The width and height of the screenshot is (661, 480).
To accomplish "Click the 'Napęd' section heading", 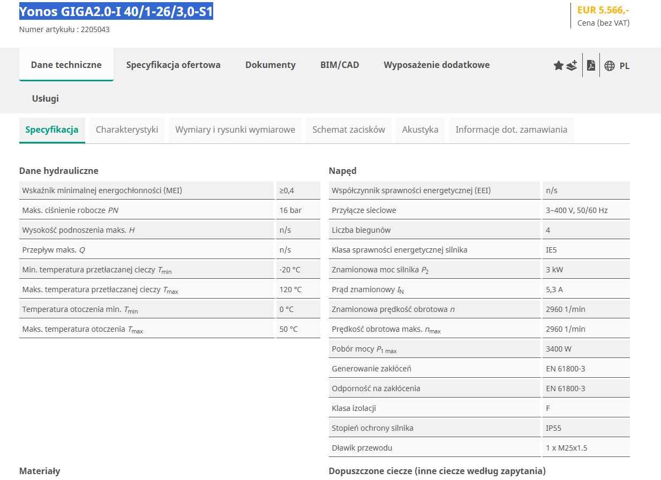I will [x=343, y=171].
